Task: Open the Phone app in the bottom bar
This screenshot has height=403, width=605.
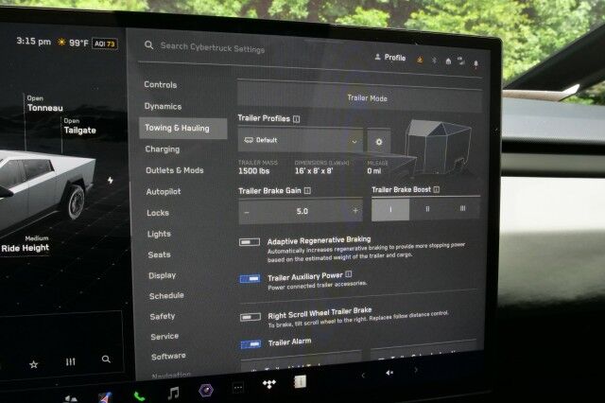Action: coord(139,396)
